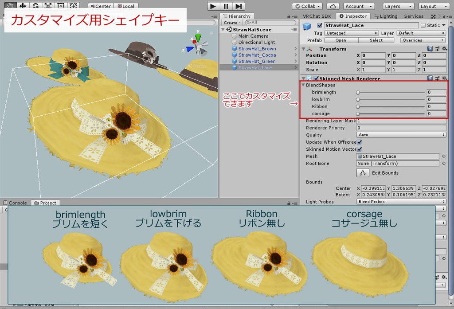Screen dimensions: 454x309
Task: Step forward one frame
Action: (239, 6)
